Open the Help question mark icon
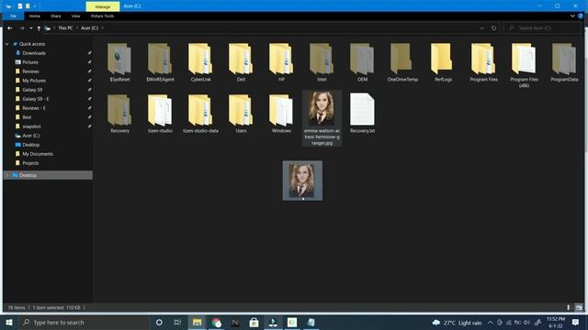The image size is (588, 330). pyautogui.click(x=581, y=16)
